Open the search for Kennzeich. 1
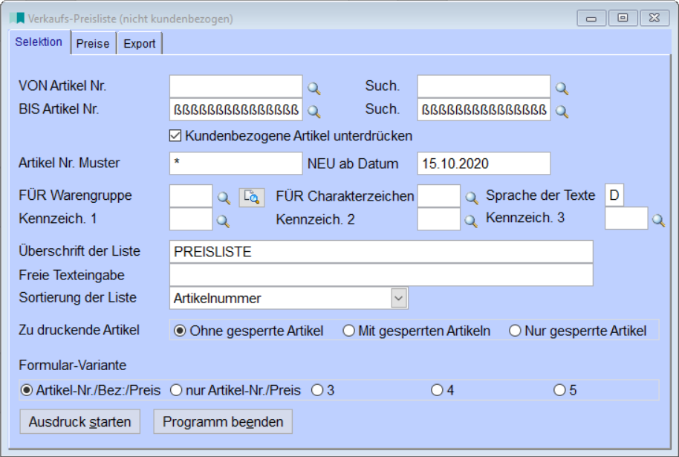This screenshot has height=457, width=679. (224, 221)
